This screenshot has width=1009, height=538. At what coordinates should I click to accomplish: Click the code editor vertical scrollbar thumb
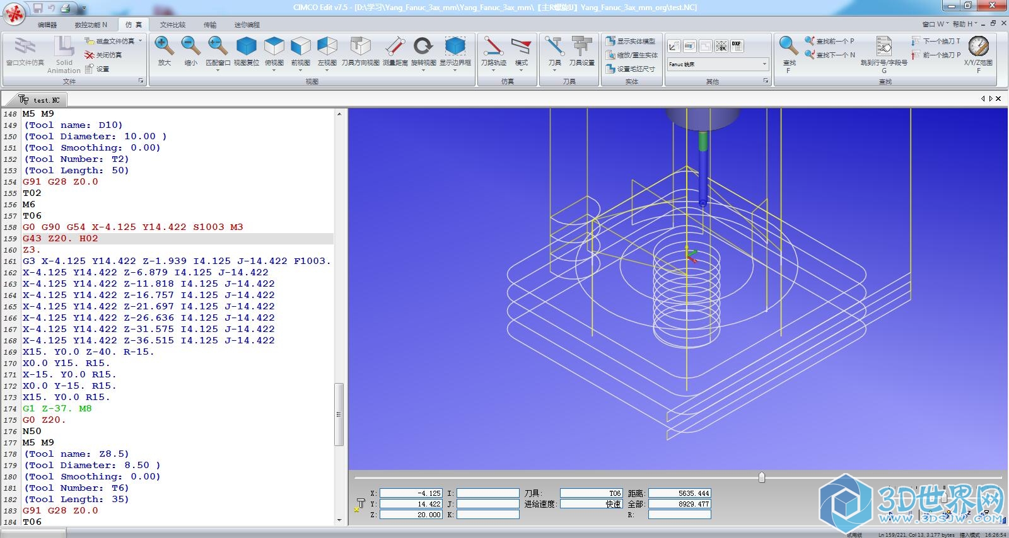[339, 414]
